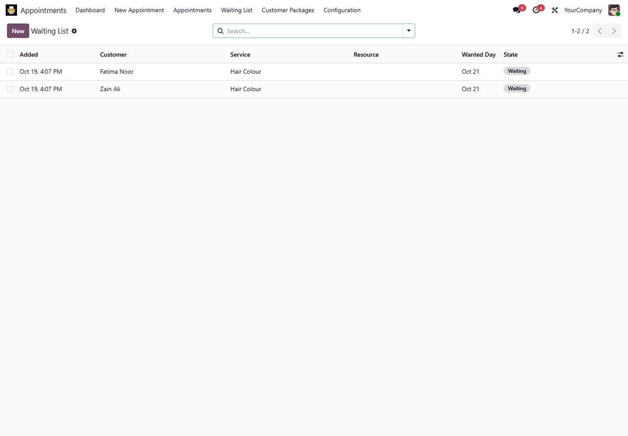Open optional columns adjust icon

(x=620, y=54)
